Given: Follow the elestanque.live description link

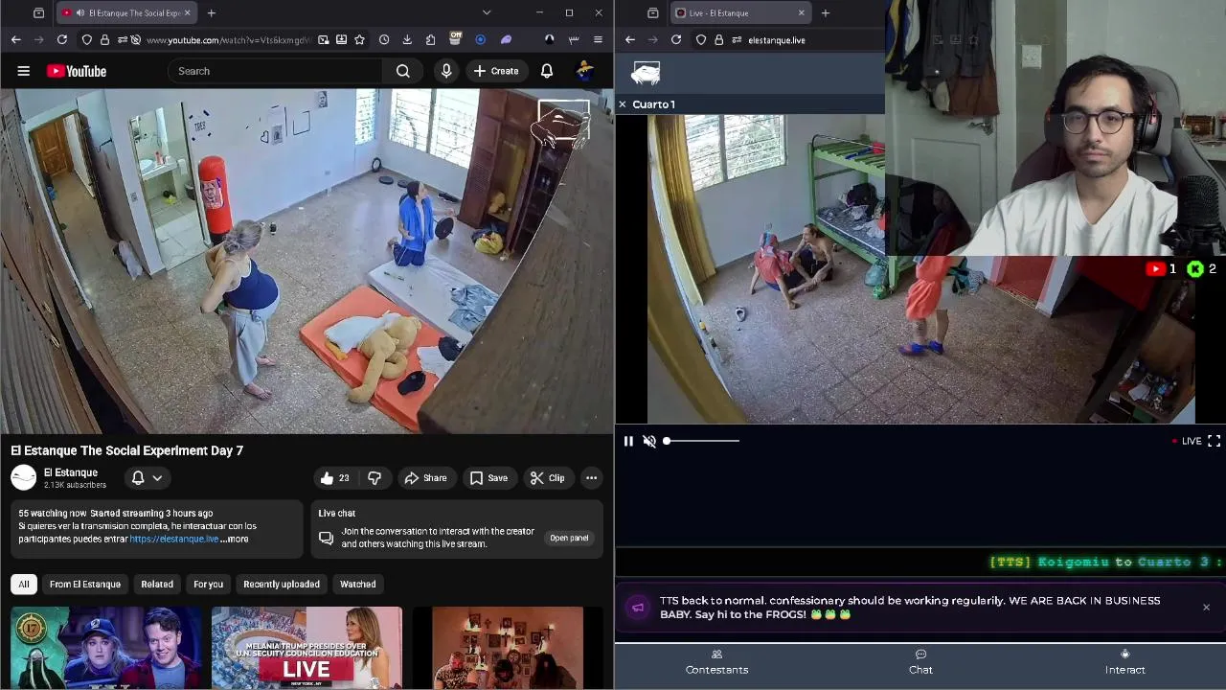Looking at the screenshot, I should point(174,539).
